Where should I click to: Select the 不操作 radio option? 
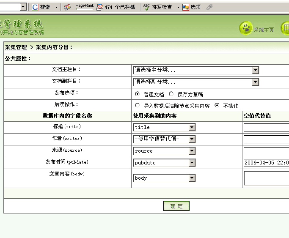coord(217,105)
